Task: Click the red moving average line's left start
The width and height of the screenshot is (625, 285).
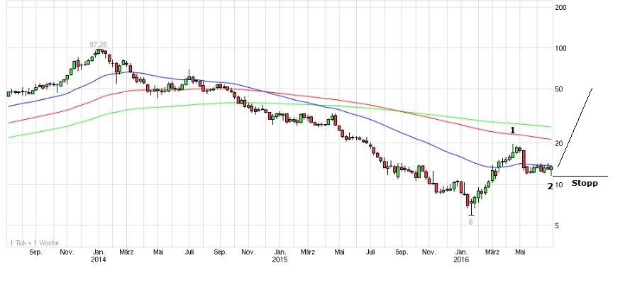Action: pos(9,122)
